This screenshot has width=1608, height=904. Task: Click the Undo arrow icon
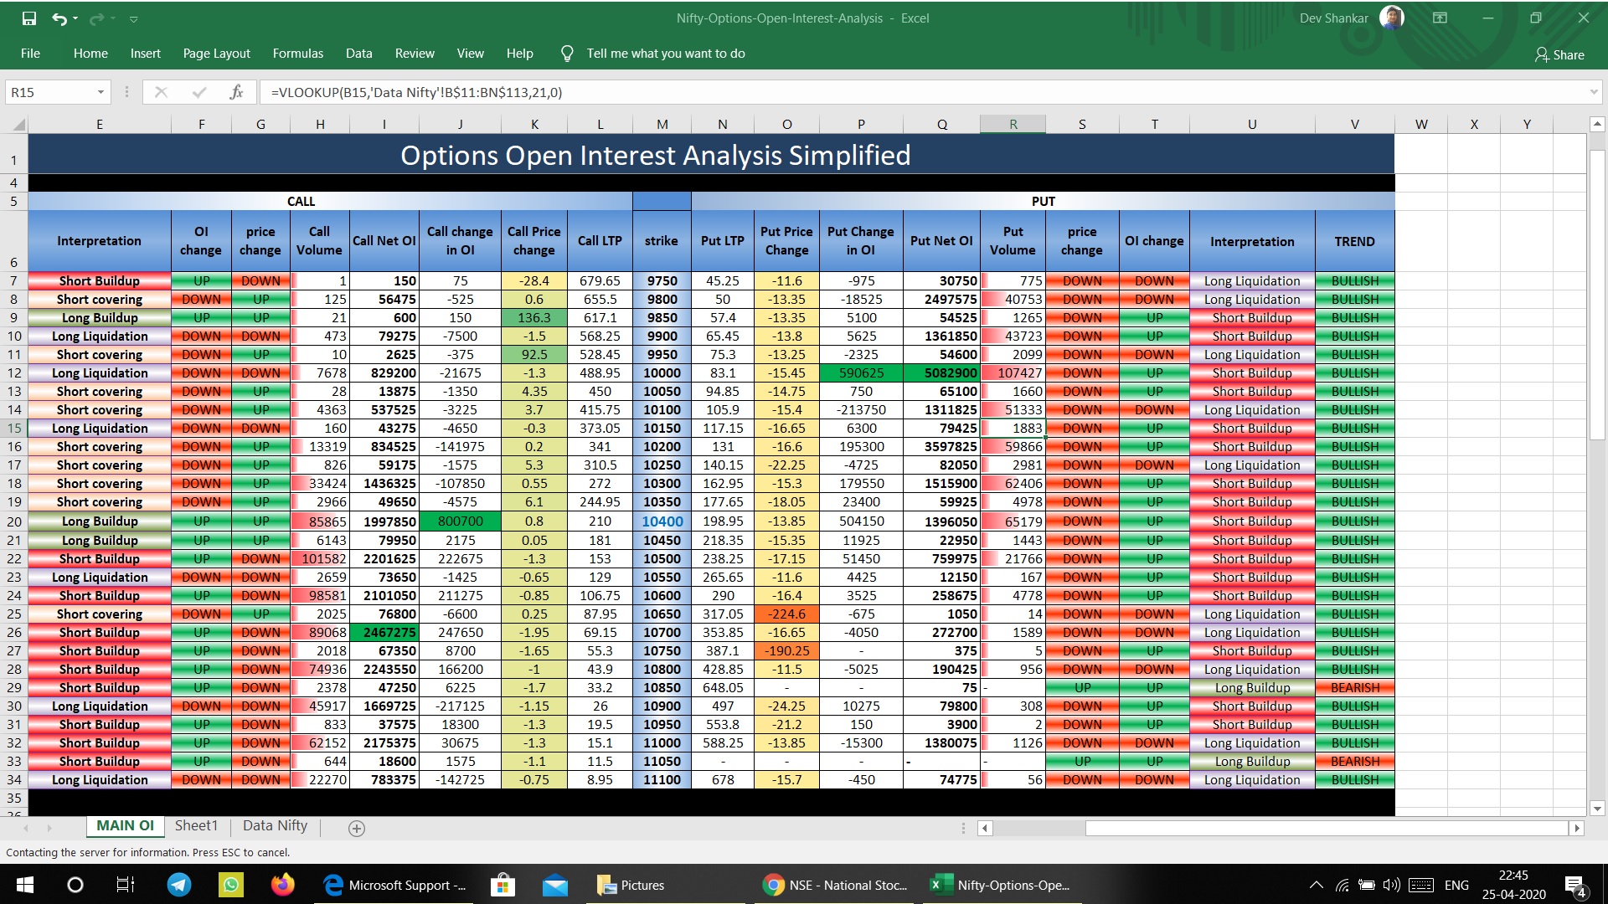point(59,18)
